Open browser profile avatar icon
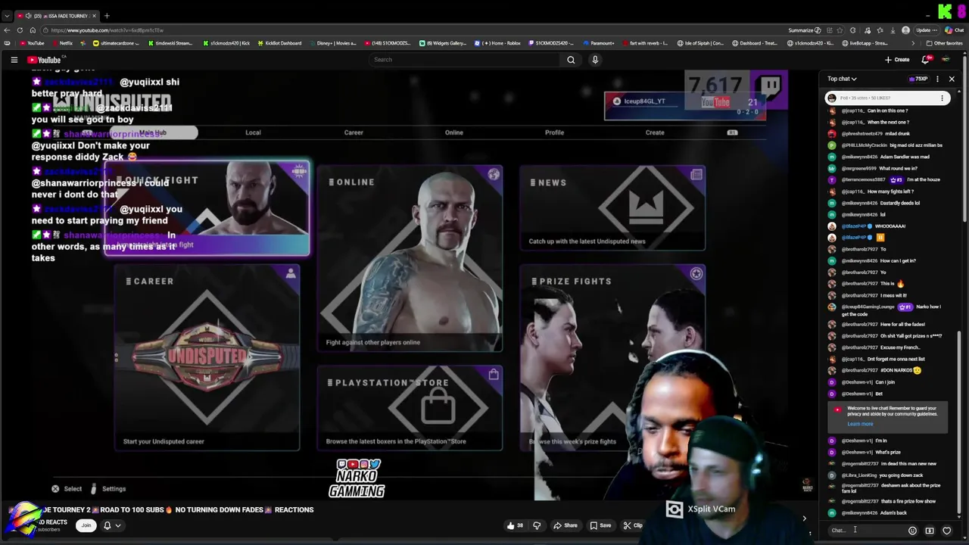 906,30
